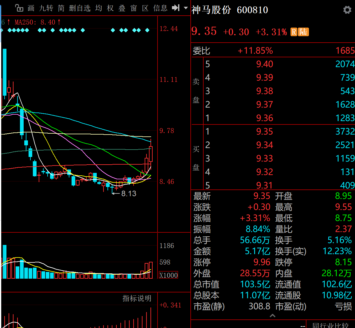Select sell level 3 price 9.38
The image size is (355, 328).
click(265, 91)
